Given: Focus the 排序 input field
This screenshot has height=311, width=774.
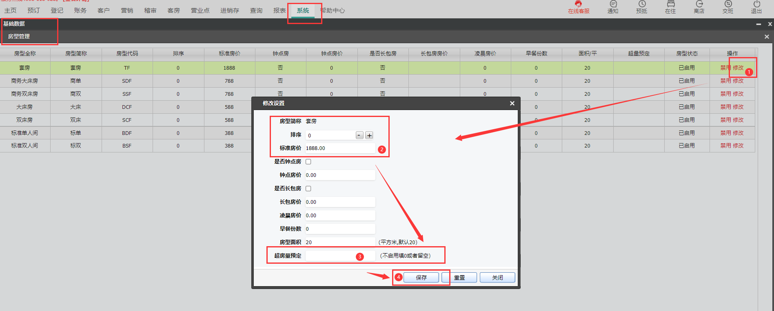Looking at the screenshot, I should [x=330, y=135].
